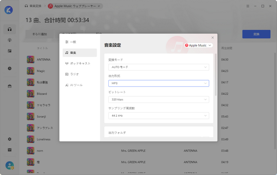Image resolution: width=277 pixels, height=175 pixels.
Task: Open the settings gear in sidebar
Action: pos(10,139)
